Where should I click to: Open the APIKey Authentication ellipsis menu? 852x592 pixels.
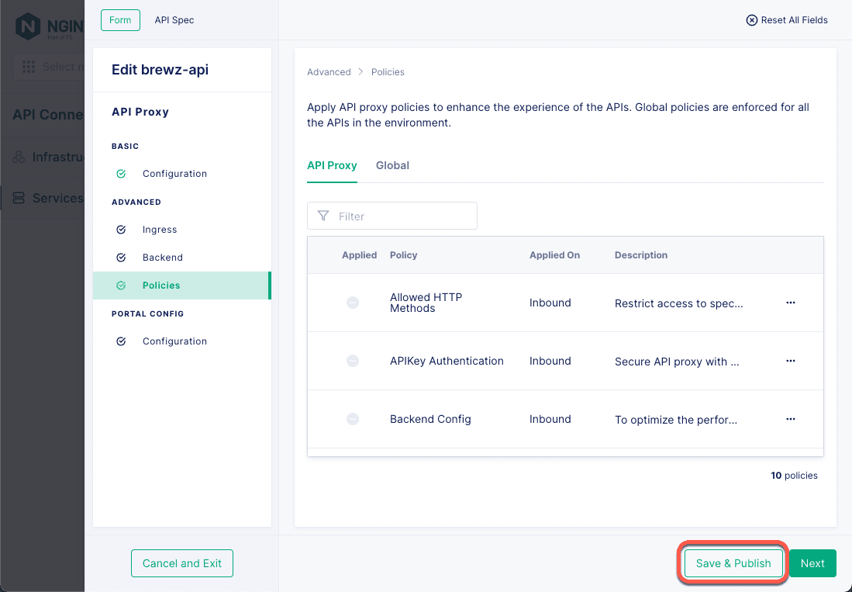tap(790, 361)
